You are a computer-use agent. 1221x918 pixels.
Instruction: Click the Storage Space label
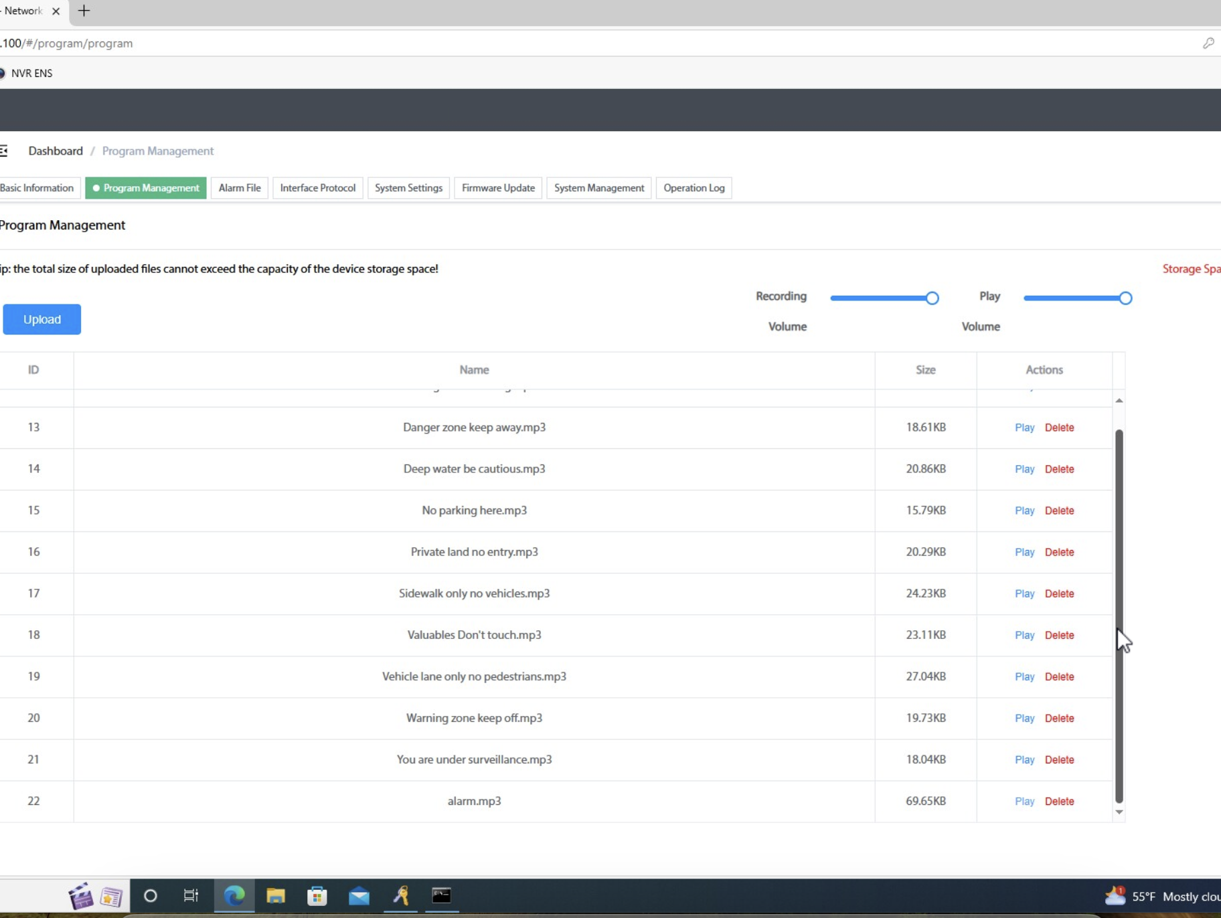pos(1192,269)
